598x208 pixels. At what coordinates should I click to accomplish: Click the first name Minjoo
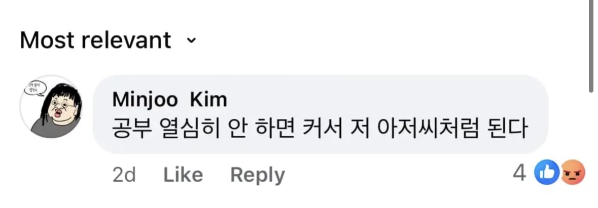[145, 100]
